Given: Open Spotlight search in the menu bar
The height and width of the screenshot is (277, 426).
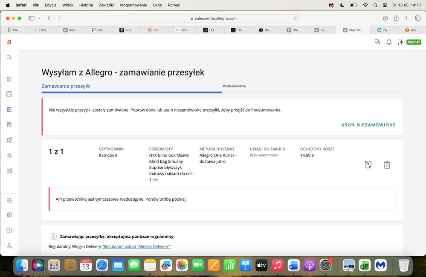Looking at the screenshot, I should tap(375, 5).
